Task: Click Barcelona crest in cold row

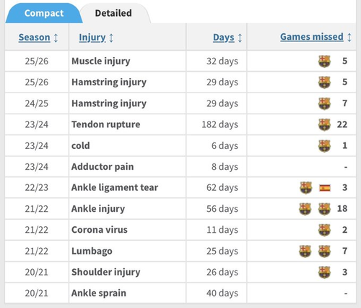Action: pos(324,146)
